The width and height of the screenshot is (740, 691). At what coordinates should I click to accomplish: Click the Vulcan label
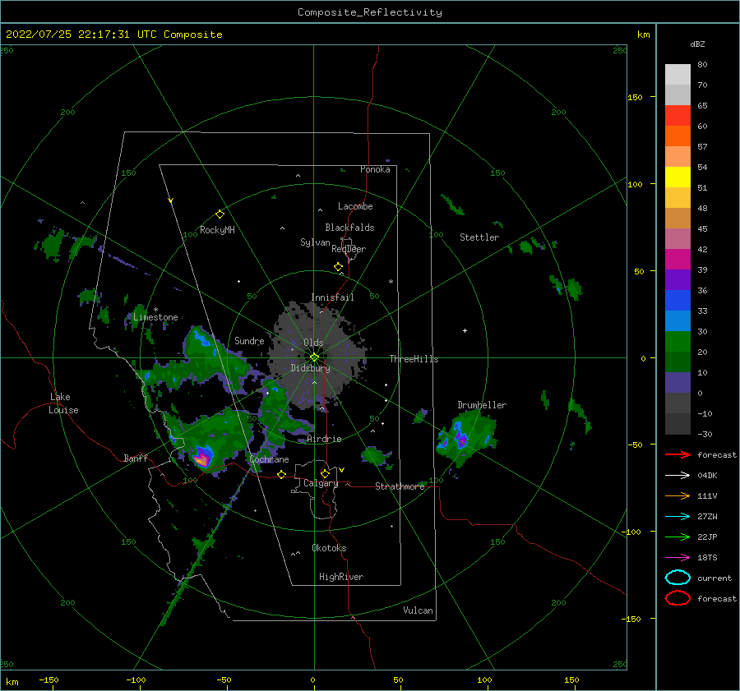point(419,610)
